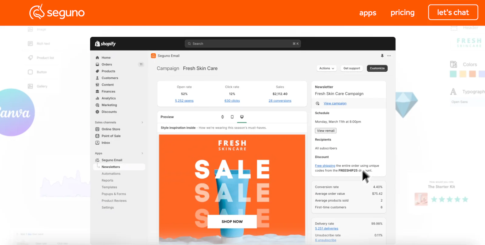The image size is (485, 245).
Task: Open Orders in the sidebar
Action: pos(107,64)
